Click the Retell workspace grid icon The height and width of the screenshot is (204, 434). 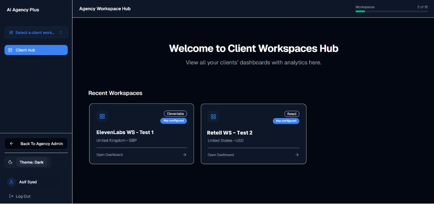[214, 116]
